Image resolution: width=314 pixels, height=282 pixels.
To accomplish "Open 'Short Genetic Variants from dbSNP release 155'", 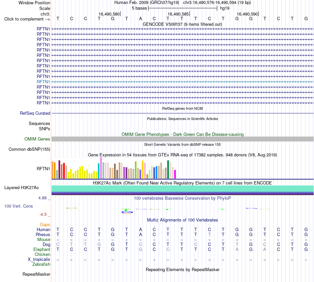I will pyautogui.click(x=182, y=144).
